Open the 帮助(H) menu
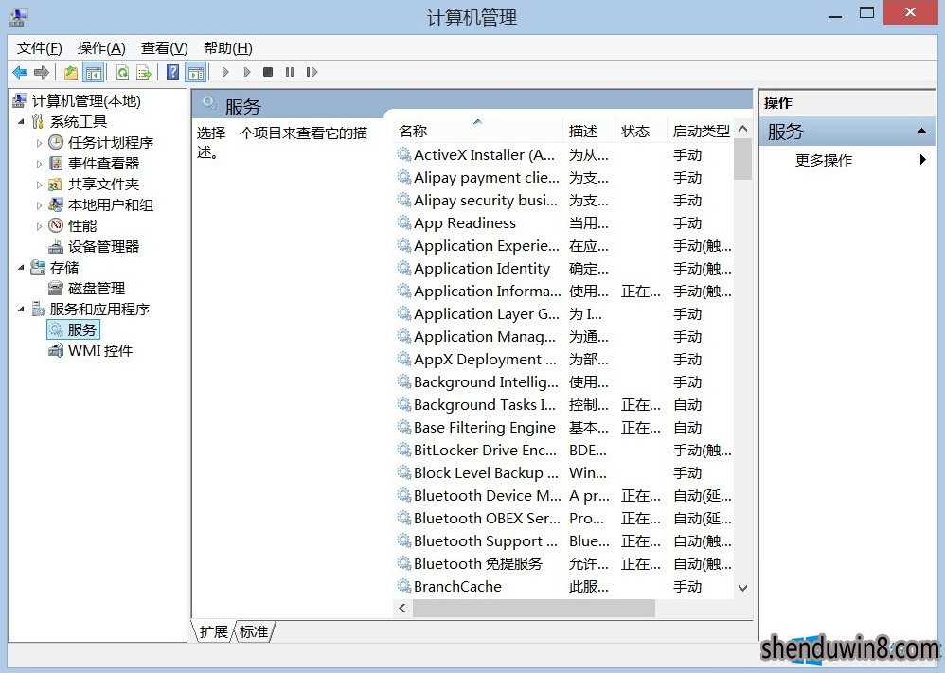This screenshot has width=945, height=673. pos(228,48)
